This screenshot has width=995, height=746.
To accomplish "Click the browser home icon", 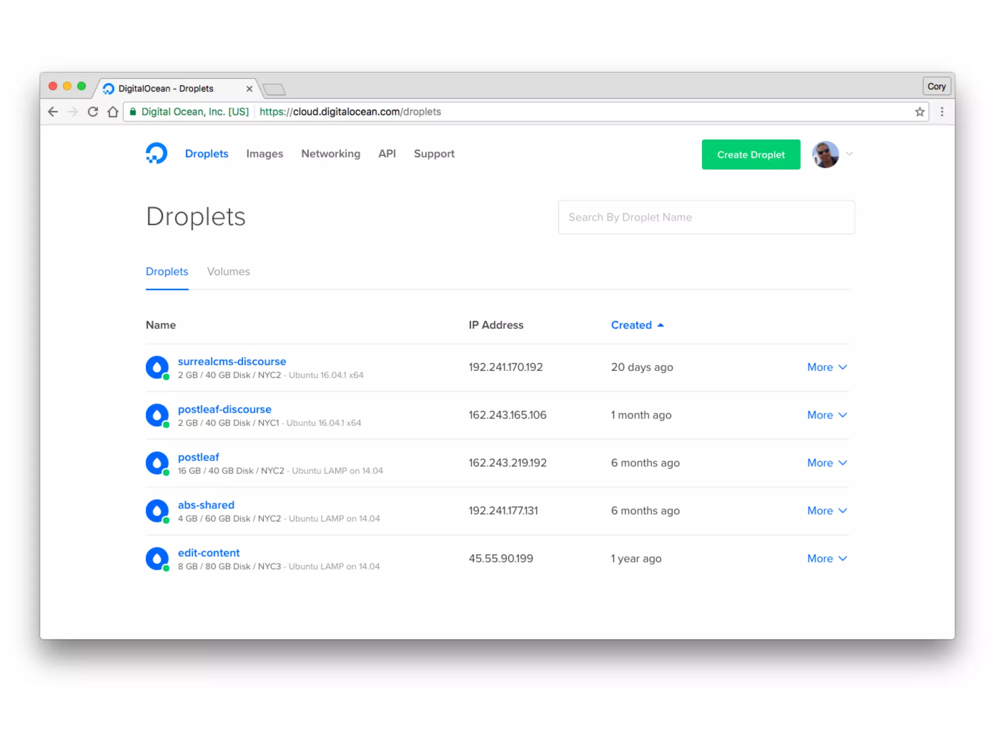I will tap(113, 112).
